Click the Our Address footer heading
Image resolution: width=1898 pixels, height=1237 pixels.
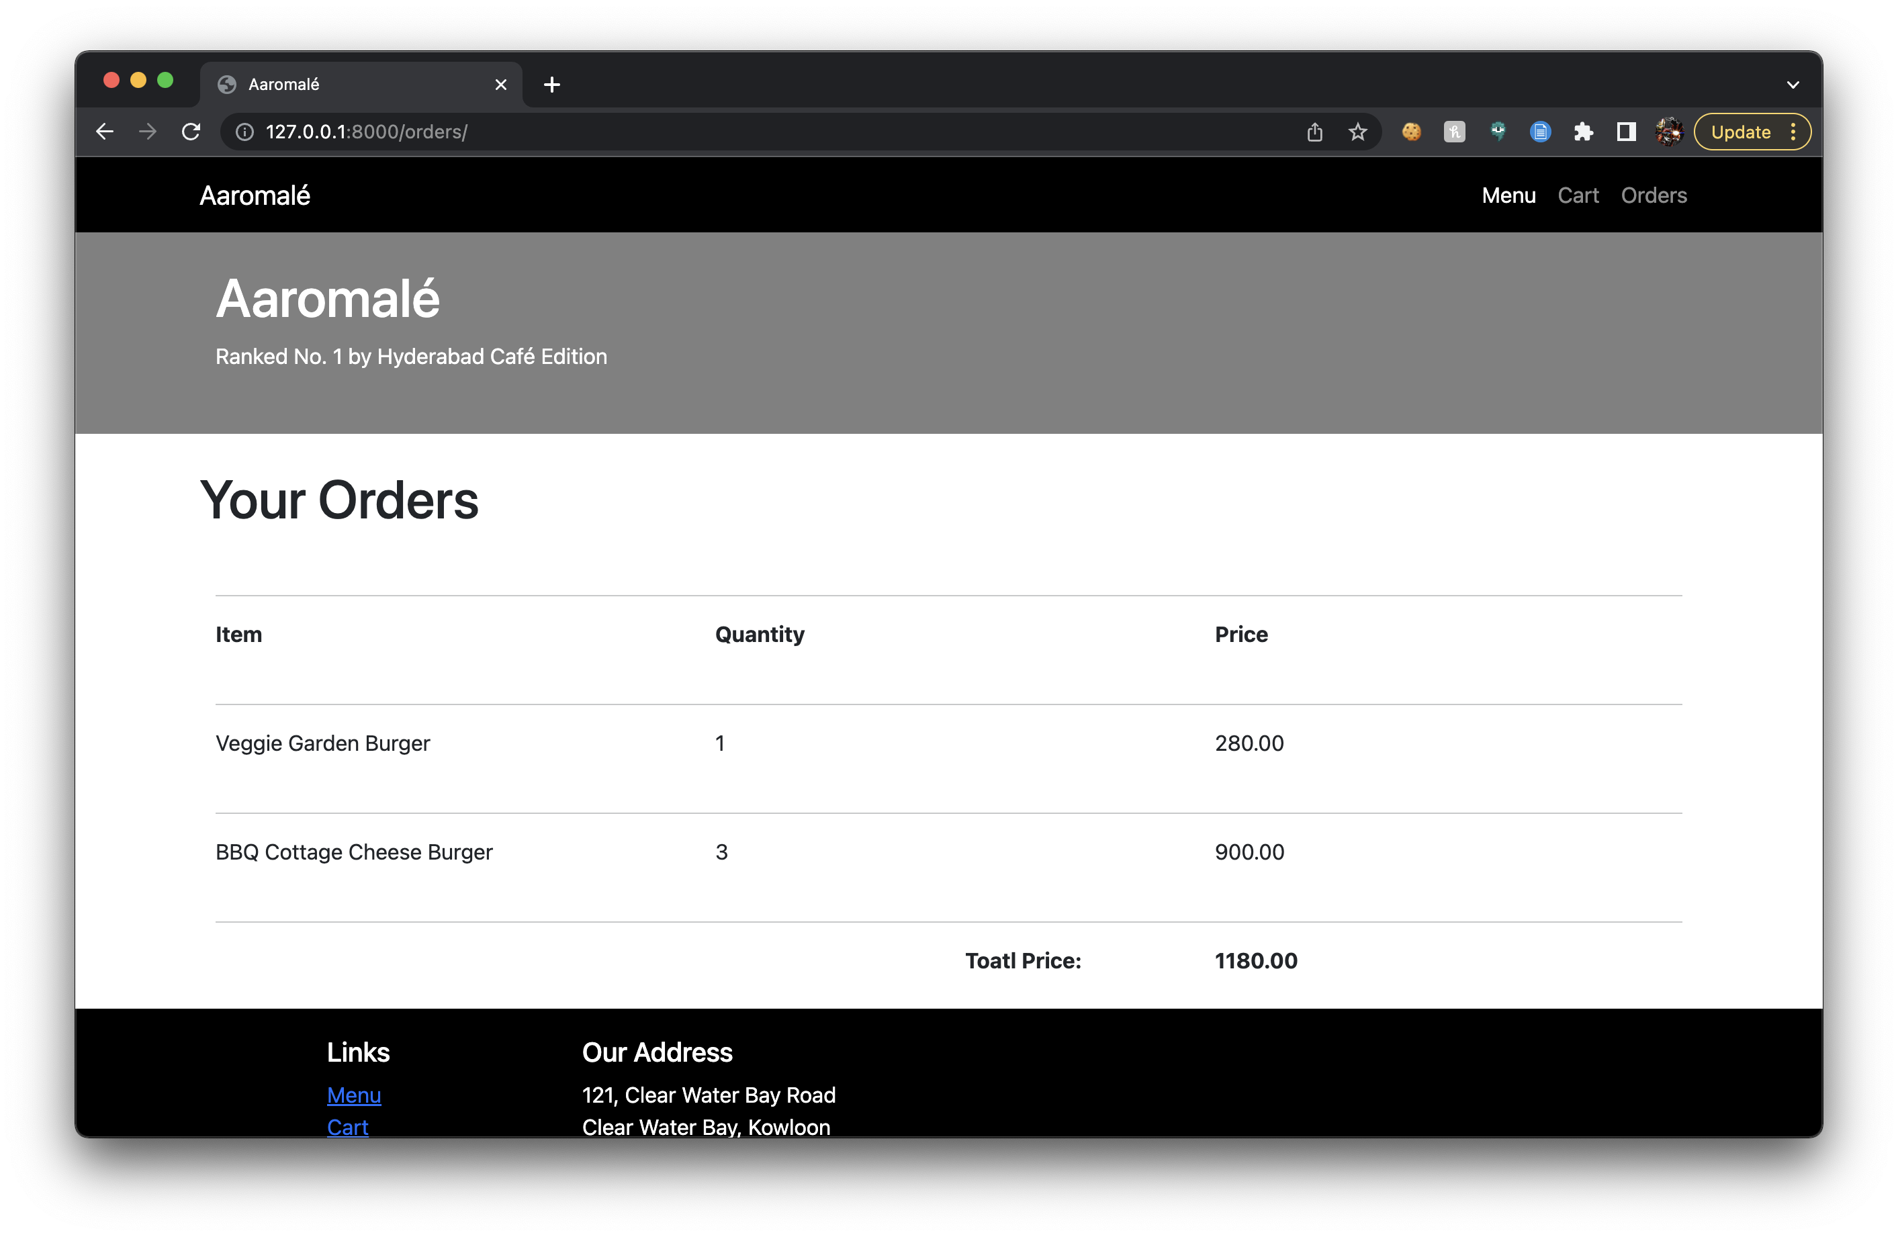pos(657,1052)
